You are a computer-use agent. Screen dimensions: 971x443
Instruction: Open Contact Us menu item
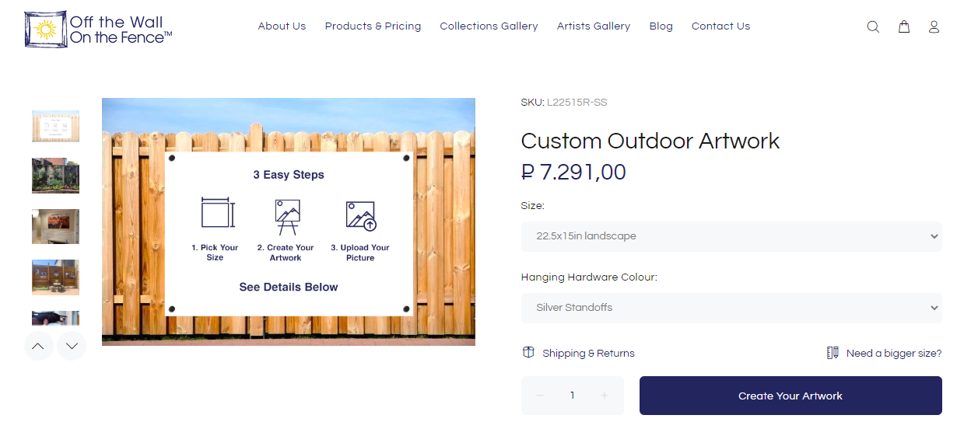[x=720, y=26]
